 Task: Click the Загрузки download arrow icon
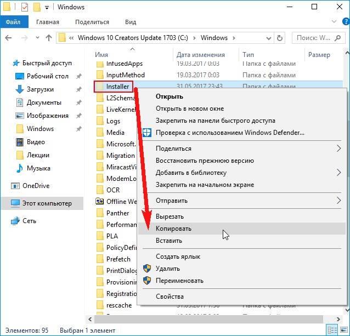pos(20,89)
